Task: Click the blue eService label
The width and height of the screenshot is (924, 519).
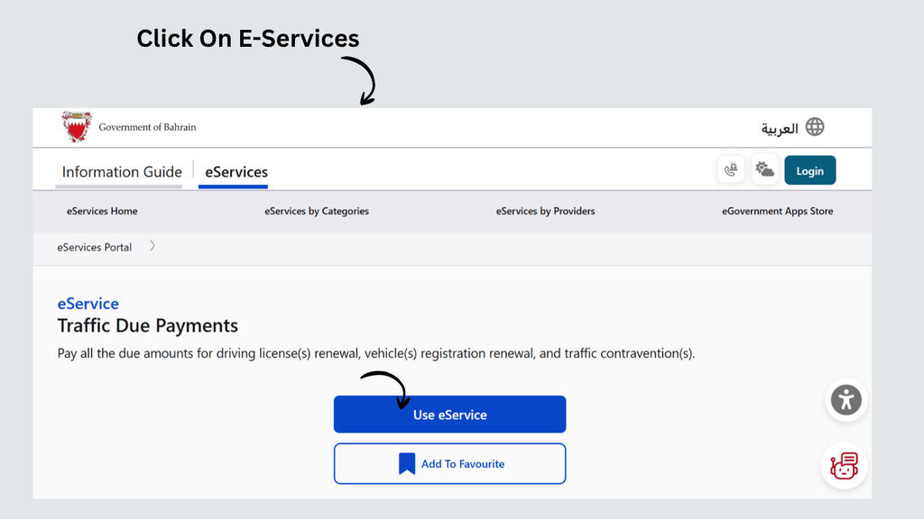Action: (88, 304)
